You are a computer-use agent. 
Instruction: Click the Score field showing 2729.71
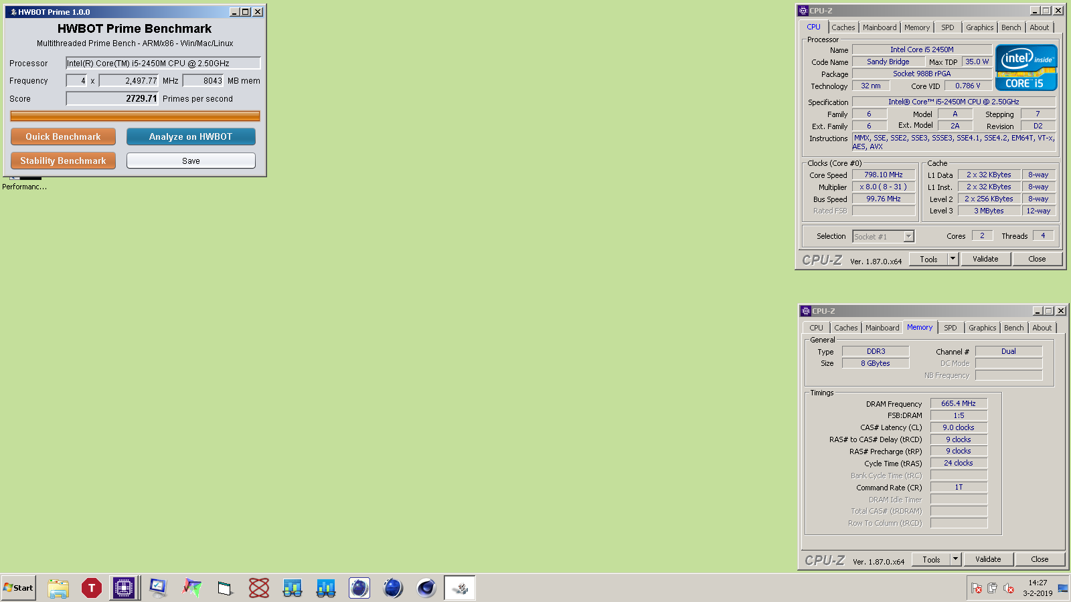pos(112,98)
